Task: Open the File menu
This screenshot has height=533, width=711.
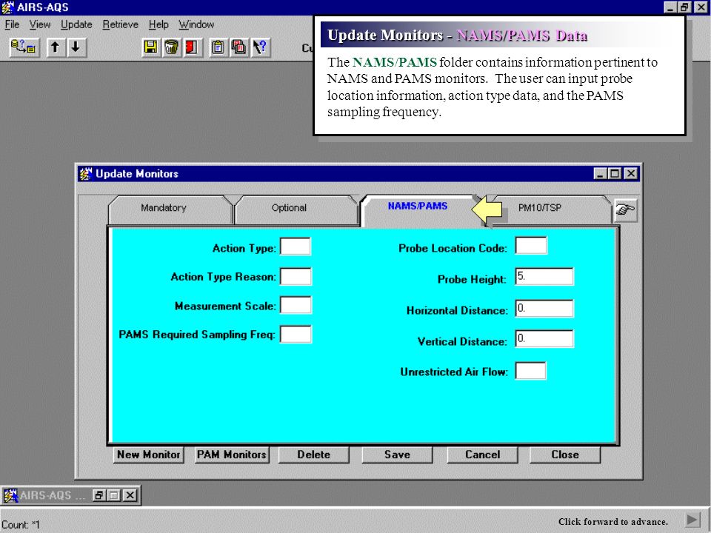Action: [13, 24]
